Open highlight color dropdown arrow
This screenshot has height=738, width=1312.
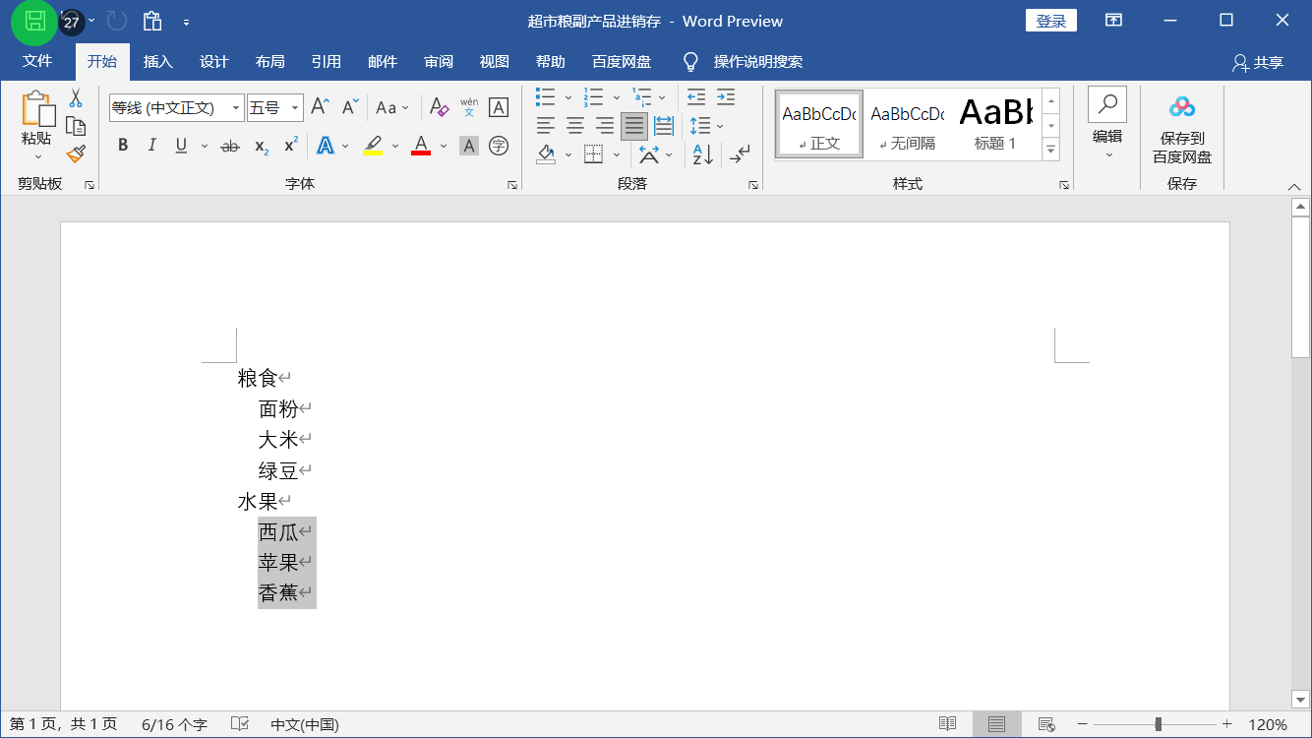(x=395, y=146)
